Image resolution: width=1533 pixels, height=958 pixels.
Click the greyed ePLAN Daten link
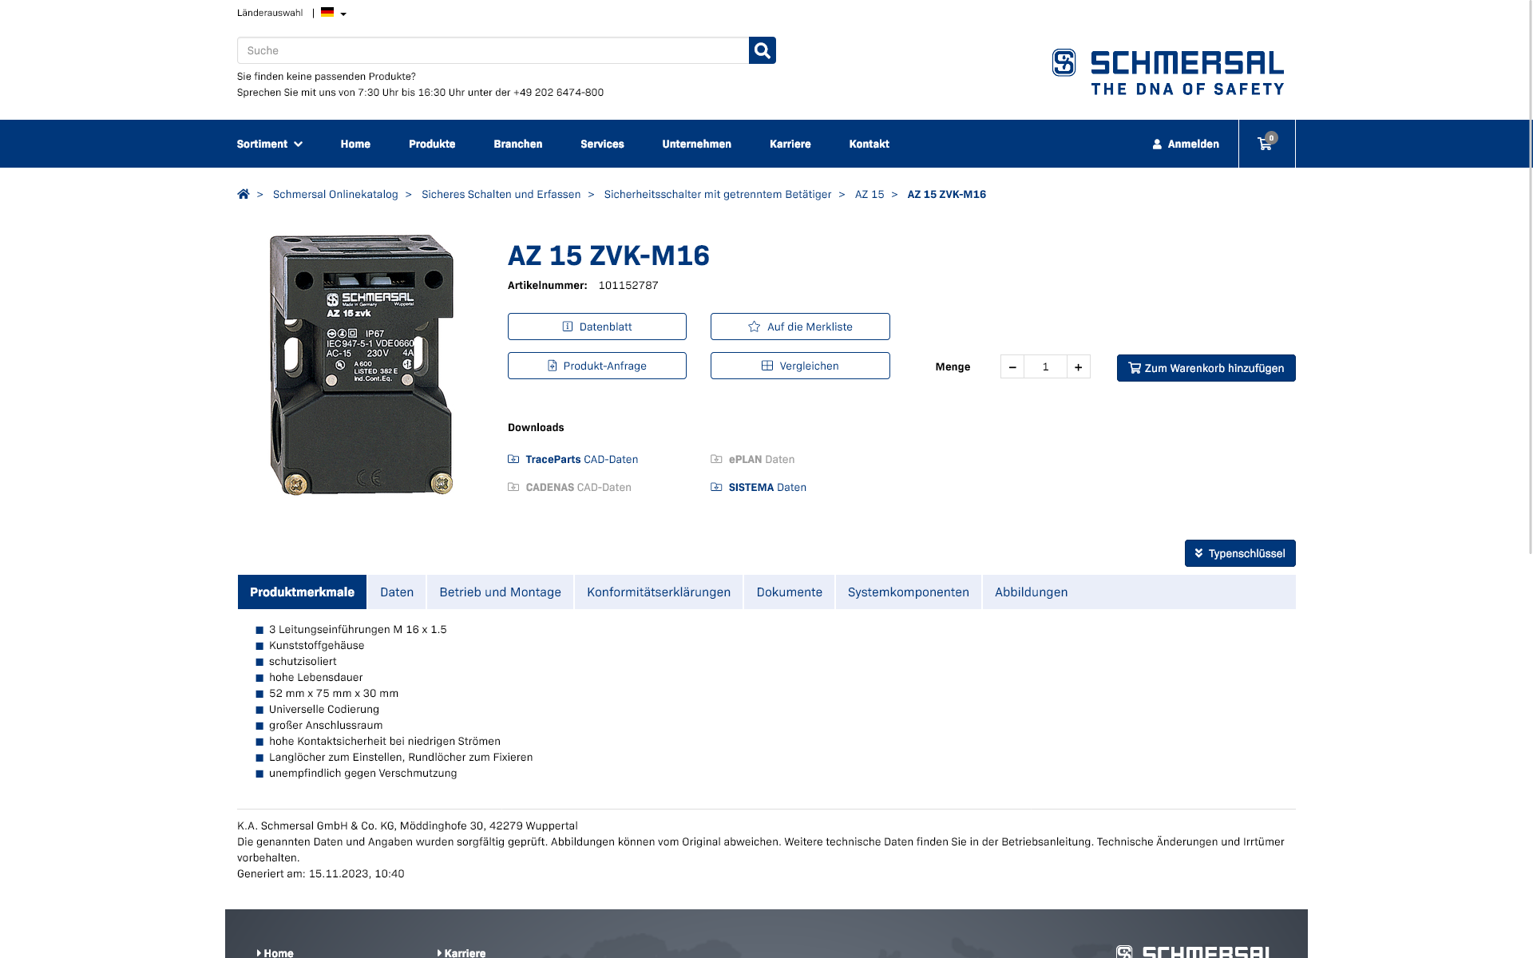pyautogui.click(x=753, y=459)
